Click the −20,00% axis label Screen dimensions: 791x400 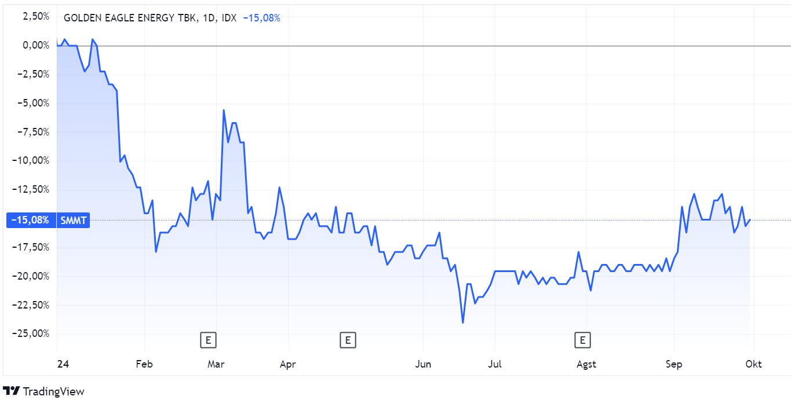[31, 276]
